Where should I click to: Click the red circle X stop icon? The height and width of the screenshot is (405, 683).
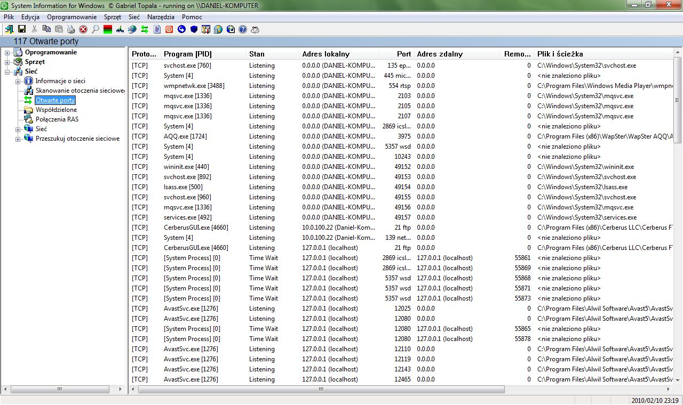coord(83,29)
